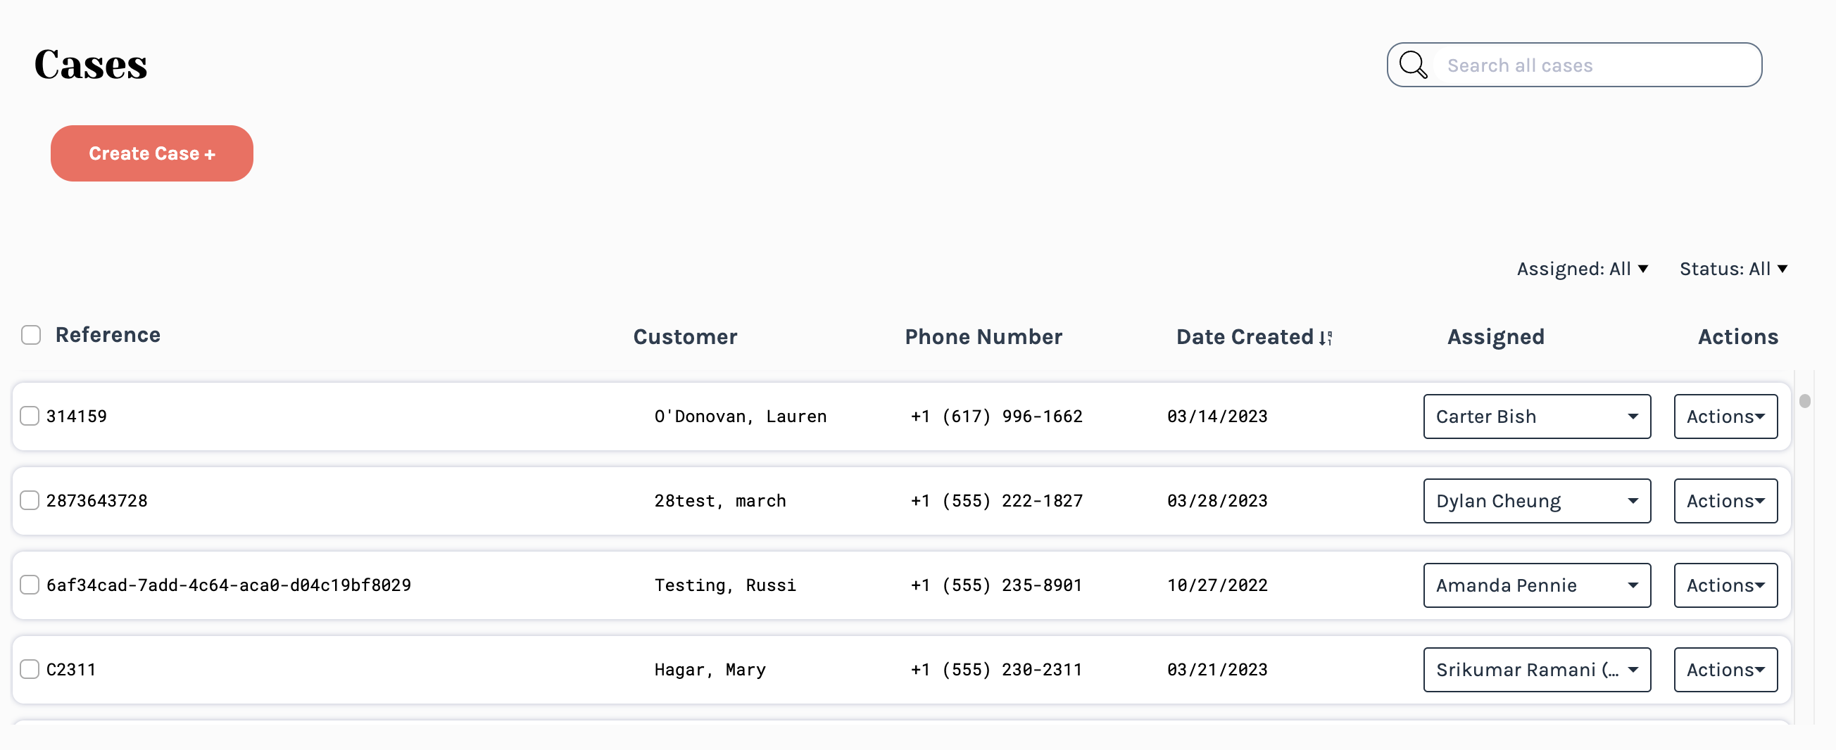Show Actions menu for 28test, march
Screen dimensions: 1836x750
(1725, 501)
